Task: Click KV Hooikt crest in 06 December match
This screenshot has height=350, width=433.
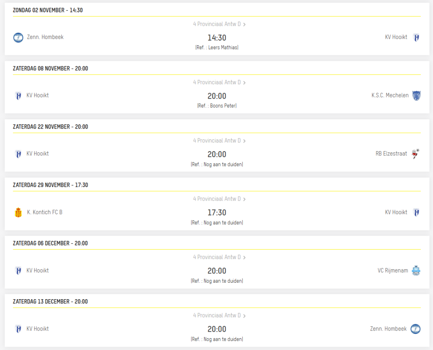Action: click(18, 271)
